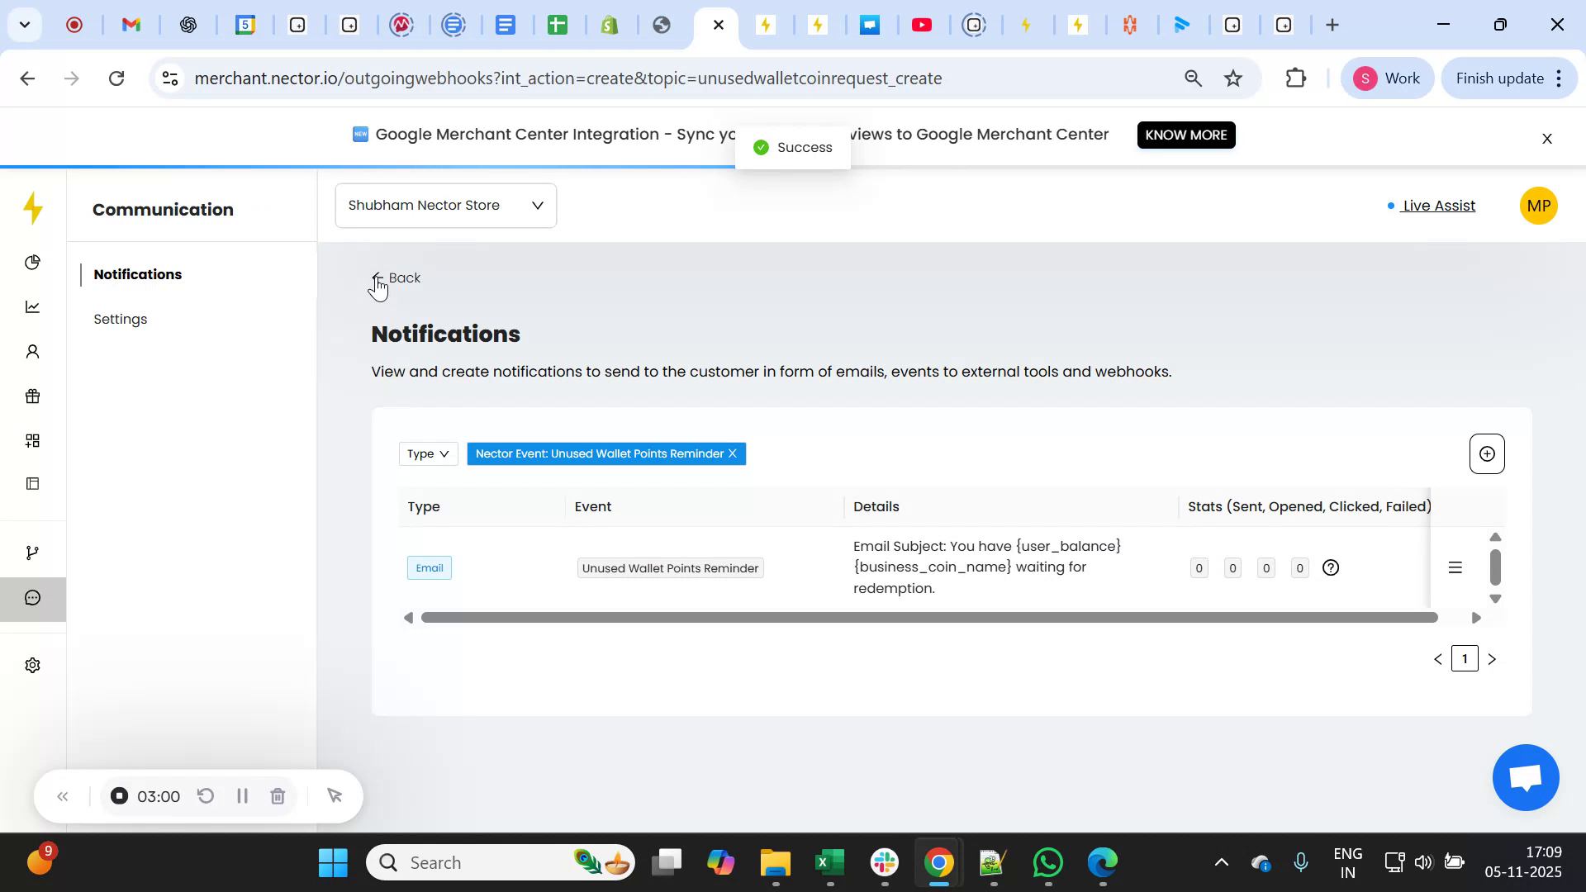Click the help question mark beside the stats

click(1331, 567)
